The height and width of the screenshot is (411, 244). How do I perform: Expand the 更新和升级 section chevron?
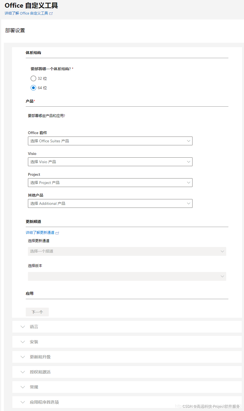point(23,357)
